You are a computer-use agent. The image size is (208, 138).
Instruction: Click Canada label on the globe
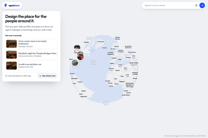[86, 42]
